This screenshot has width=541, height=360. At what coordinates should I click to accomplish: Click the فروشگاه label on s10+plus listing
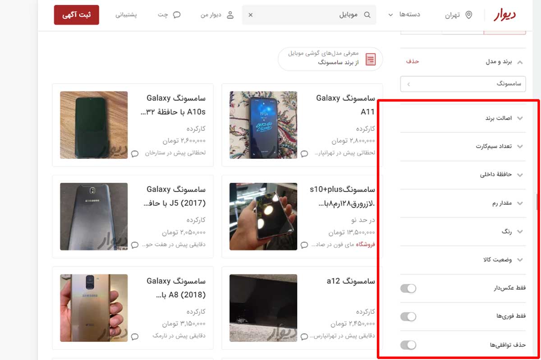tap(366, 245)
